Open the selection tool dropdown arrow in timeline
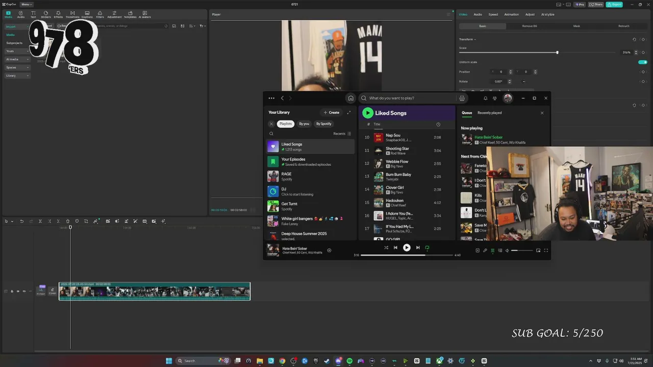This screenshot has width=653, height=367. tap(12, 221)
